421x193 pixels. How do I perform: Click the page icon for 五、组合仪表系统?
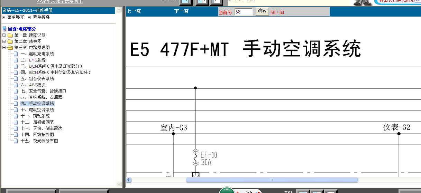(x=16, y=79)
